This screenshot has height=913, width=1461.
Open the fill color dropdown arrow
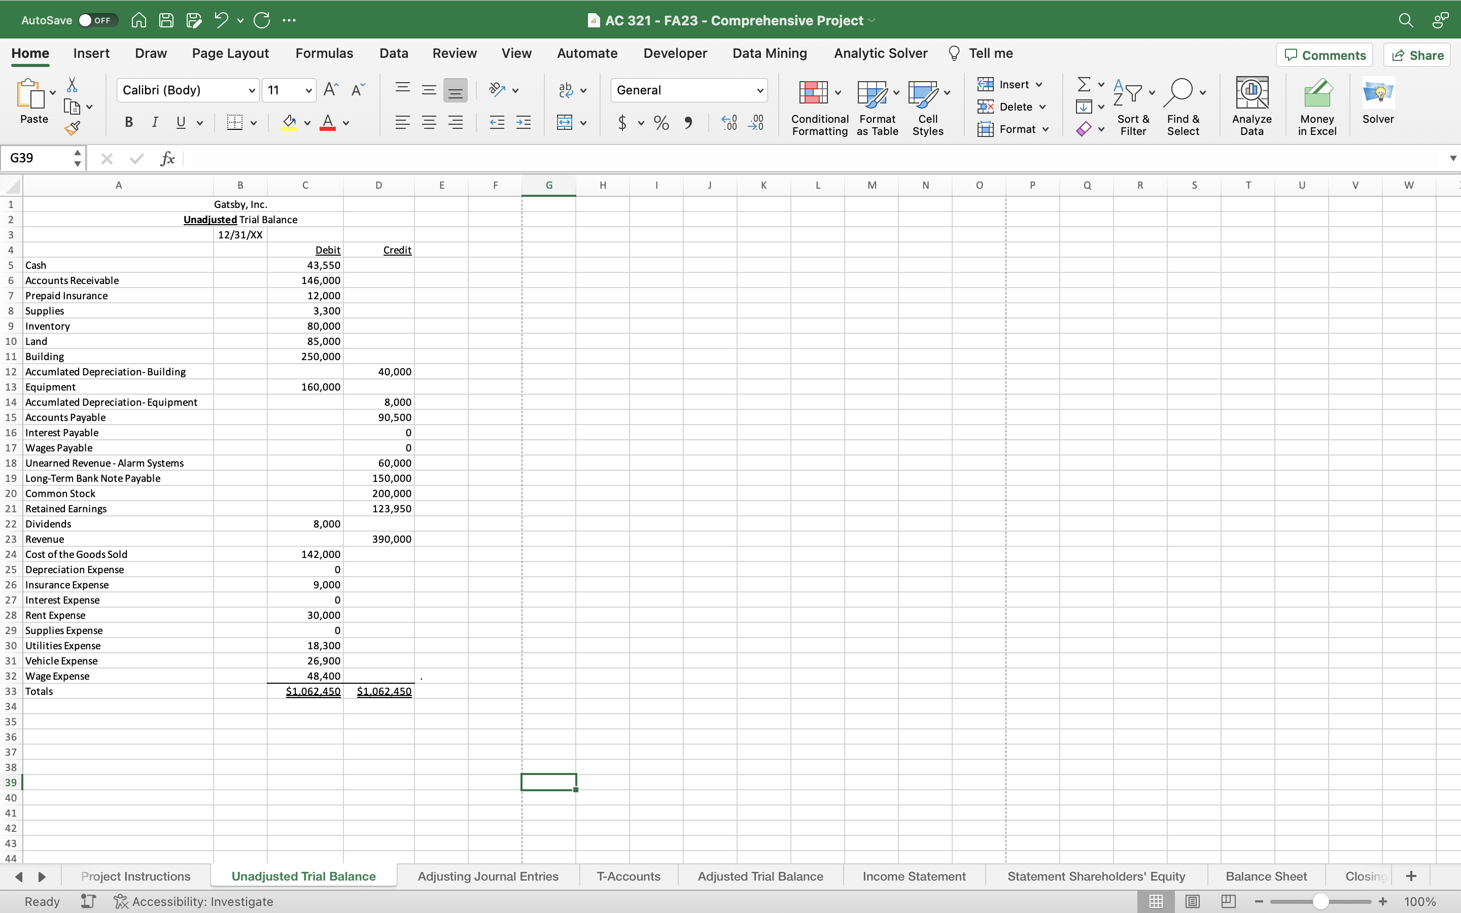pyautogui.click(x=307, y=123)
